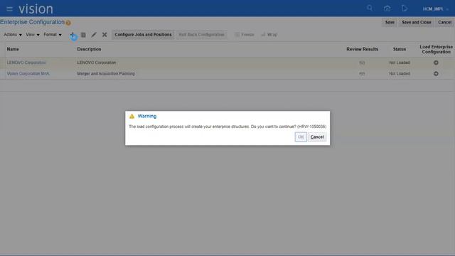The image size is (455, 256).
Task: Click the Freeze toolbar icon
Action: 245,35
